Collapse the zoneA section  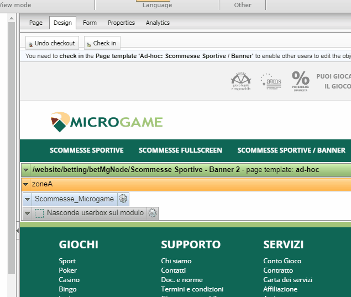pos(26,184)
